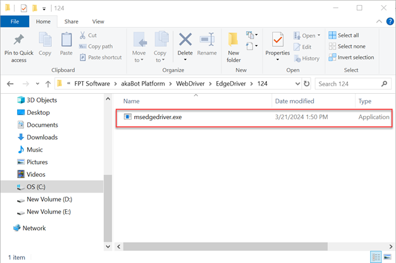Open Desktop in navigation pane
The height and width of the screenshot is (263, 396).
(x=34, y=113)
